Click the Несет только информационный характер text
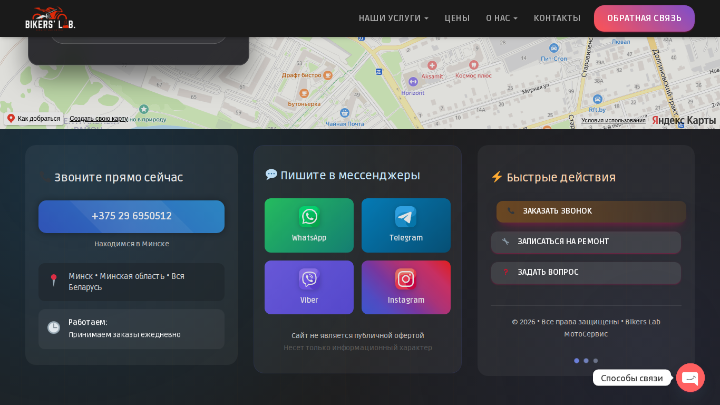The width and height of the screenshot is (720, 405). coord(358,348)
